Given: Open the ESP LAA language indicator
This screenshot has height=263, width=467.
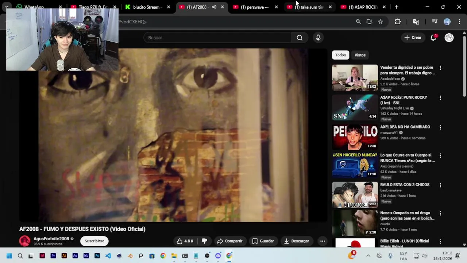Looking at the screenshot, I should tap(403, 256).
